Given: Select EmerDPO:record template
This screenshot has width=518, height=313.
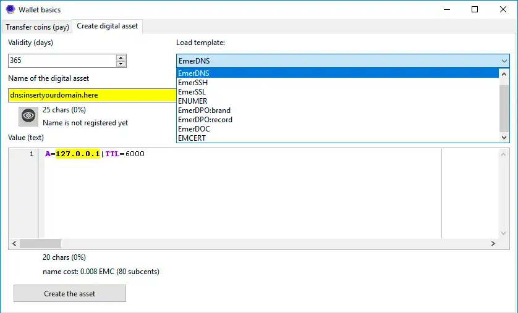Looking at the screenshot, I should pos(338,119).
